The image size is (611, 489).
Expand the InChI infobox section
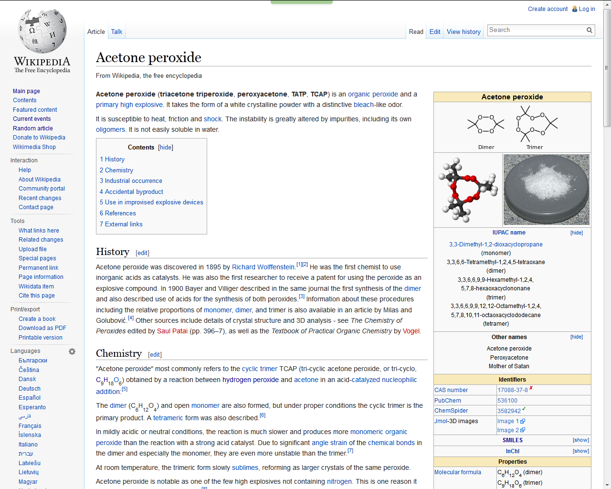(580, 451)
